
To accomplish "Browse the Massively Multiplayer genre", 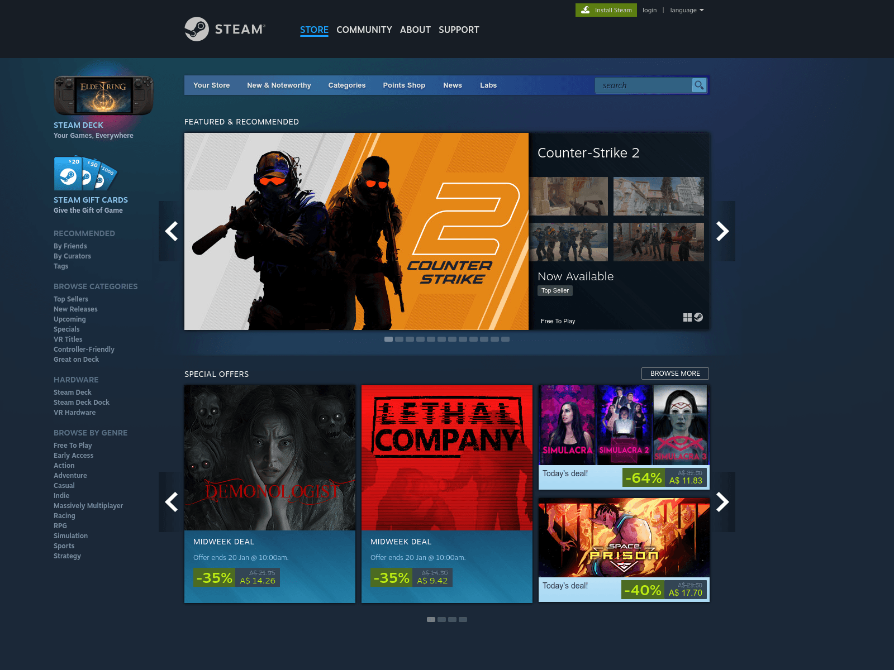I will click(88, 506).
